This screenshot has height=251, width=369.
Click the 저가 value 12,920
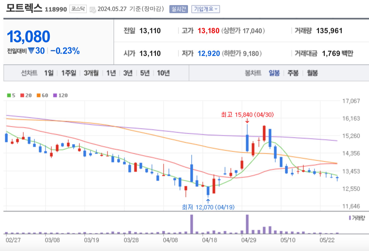[x=209, y=54]
